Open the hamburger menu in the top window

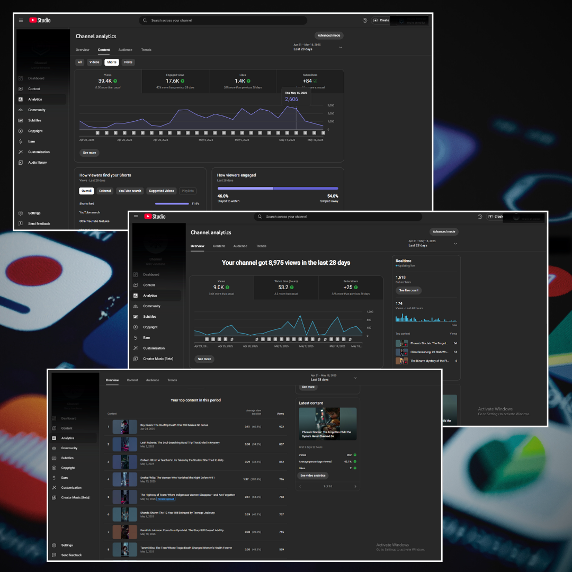pos(21,21)
